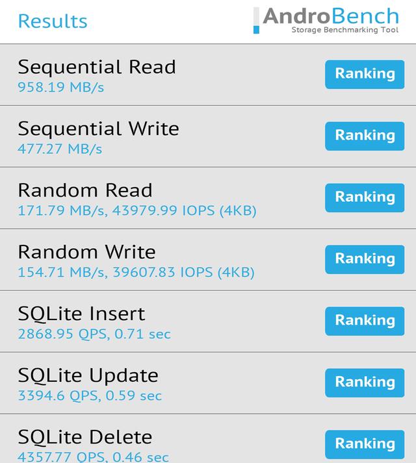Open SQLite Update Ranking button
This screenshot has height=463, width=416.
point(364,382)
